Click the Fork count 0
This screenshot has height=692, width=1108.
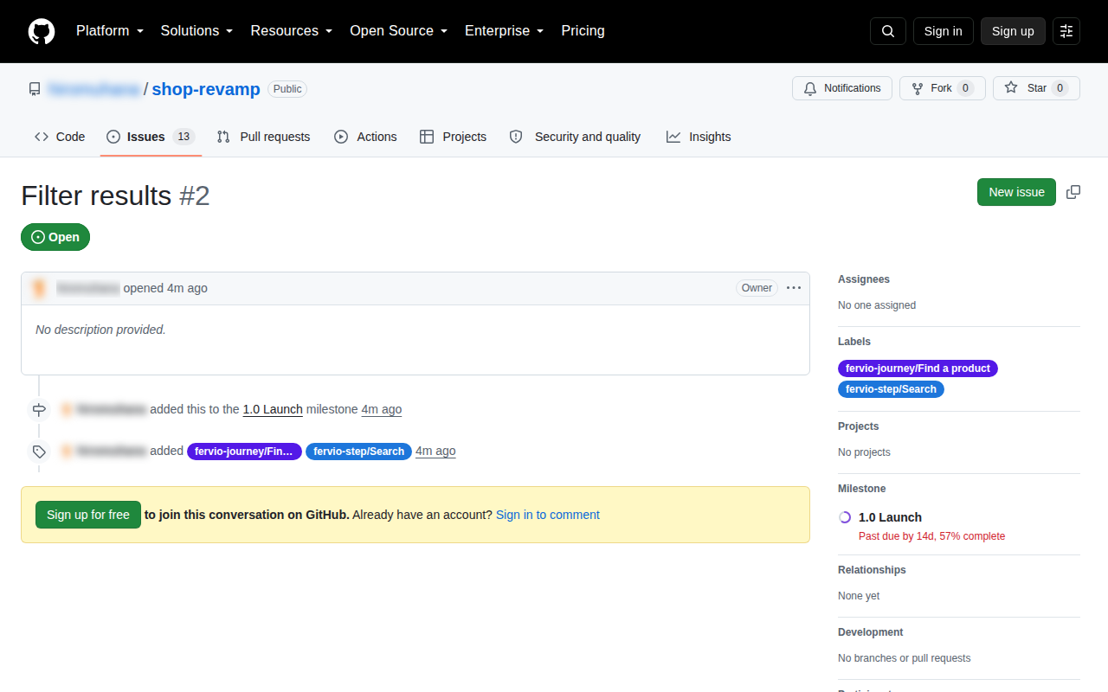[x=966, y=88]
